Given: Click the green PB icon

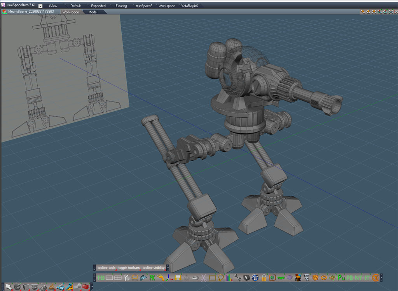Looking at the screenshot, I should click(x=350, y=278).
